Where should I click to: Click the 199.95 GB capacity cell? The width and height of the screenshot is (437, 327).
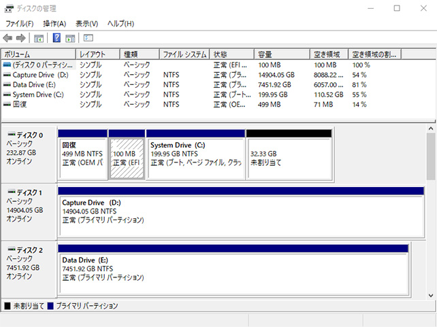[x=273, y=94]
